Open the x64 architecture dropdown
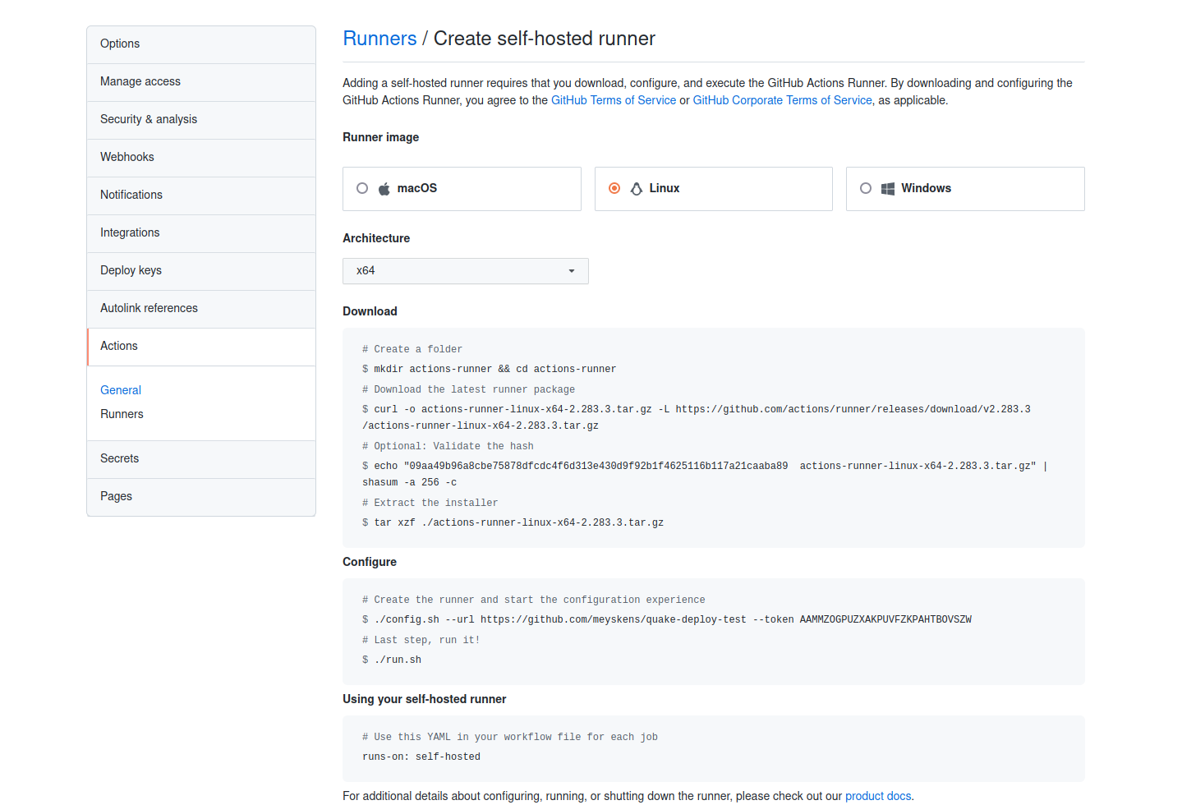Image resolution: width=1182 pixels, height=805 pixels. (466, 271)
